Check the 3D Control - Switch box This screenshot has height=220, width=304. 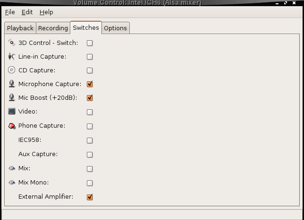[x=90, y=43]
